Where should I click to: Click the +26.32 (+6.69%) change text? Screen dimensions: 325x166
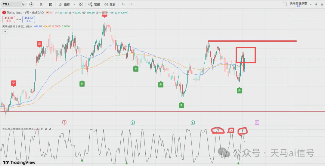coord(119,13)
